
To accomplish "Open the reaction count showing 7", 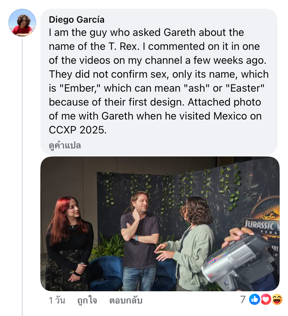I will click(243, 300).
